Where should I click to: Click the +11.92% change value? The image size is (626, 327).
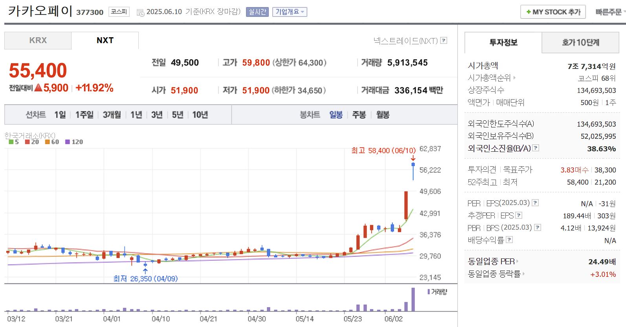[94, 88]
